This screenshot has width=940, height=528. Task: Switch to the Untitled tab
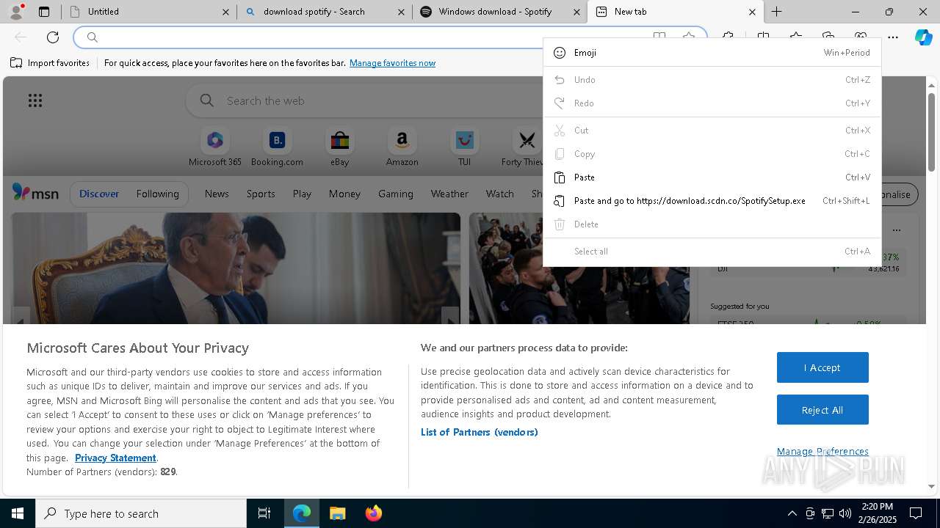click(x=149, y=12)
